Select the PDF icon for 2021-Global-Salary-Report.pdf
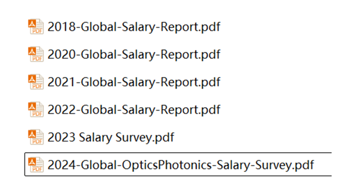The width and height of the screenshot is (346, 195). pos(36,82)
